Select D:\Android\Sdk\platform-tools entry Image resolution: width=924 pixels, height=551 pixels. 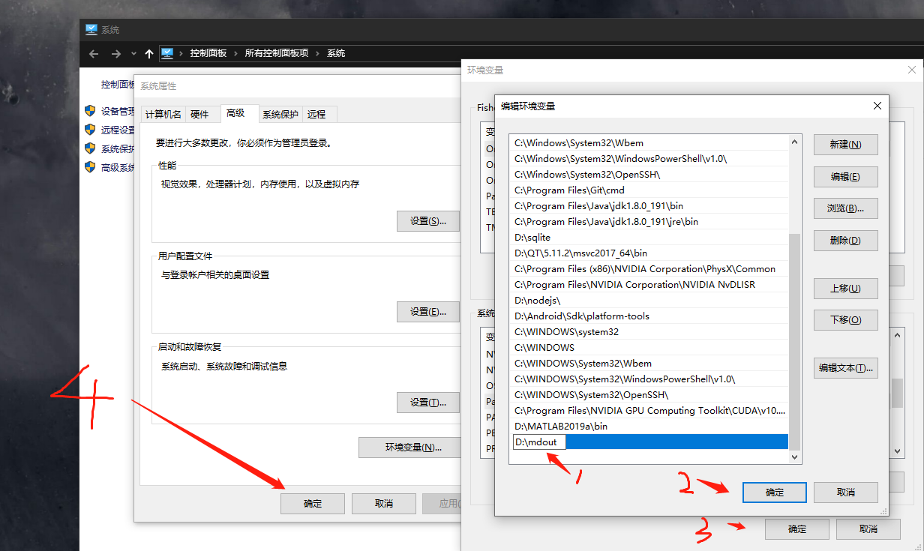(x=649, y=316)
